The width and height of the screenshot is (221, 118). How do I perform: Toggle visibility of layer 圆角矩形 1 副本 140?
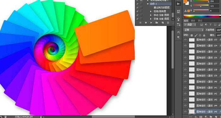[x=185, y=81]
